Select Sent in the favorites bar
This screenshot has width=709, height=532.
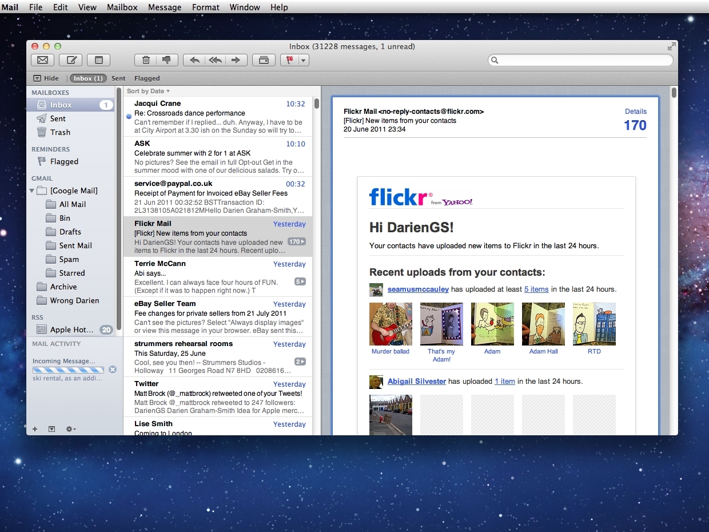coord(118,78)
